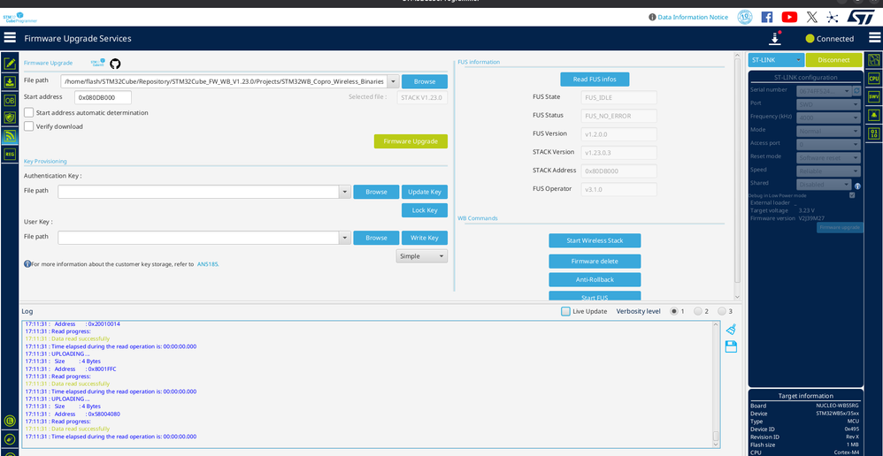The width and height of the screenshot is (883, 456).
Task: Click Update Key button
Action: pos(425,192)
